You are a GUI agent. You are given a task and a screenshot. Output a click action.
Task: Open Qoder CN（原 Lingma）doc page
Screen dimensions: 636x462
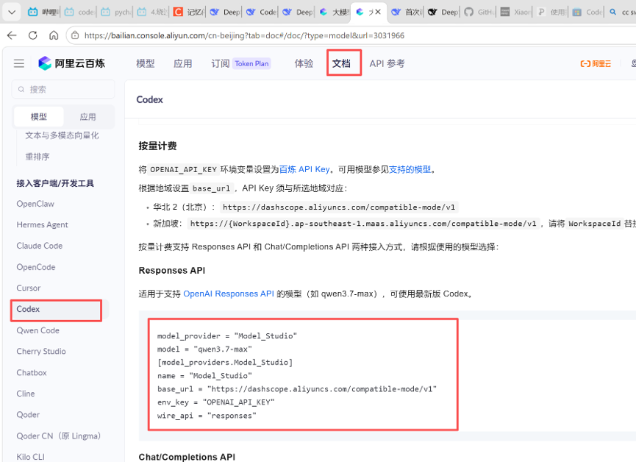pyautogui.click(x=58, y=436)
